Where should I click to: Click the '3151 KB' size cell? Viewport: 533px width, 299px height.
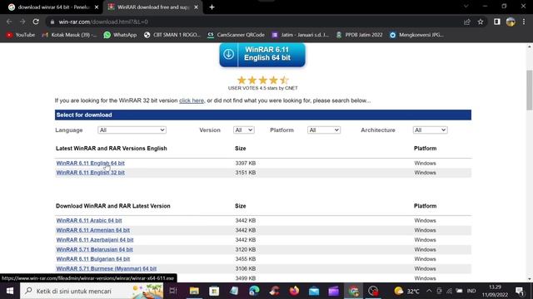point(246,173)
